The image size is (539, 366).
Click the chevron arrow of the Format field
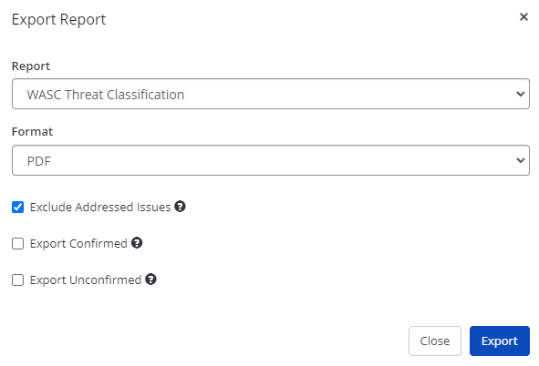[x=521, y=160]
